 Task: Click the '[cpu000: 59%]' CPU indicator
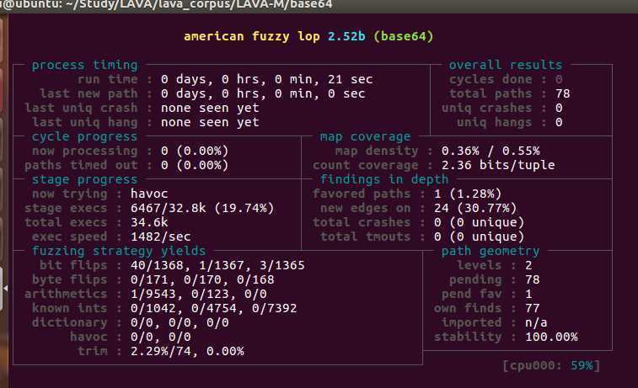pyautogui.click(x=551, y=365)
